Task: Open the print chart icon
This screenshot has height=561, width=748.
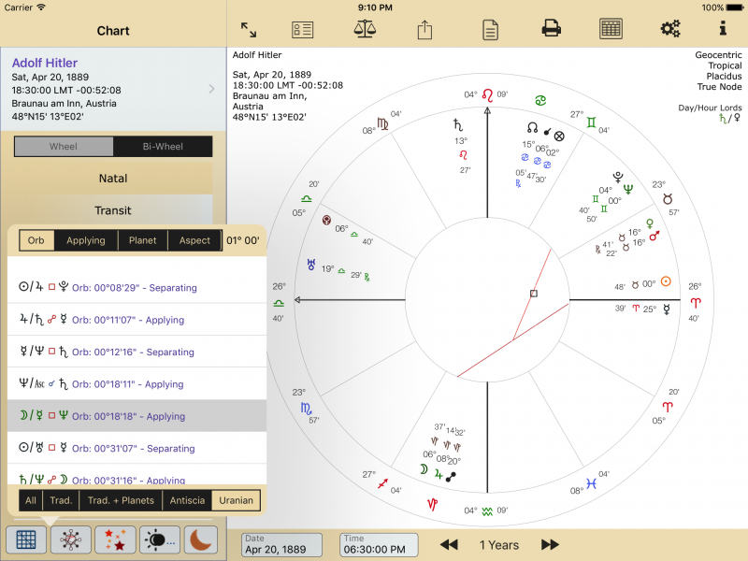Action: tap(551, 29)
